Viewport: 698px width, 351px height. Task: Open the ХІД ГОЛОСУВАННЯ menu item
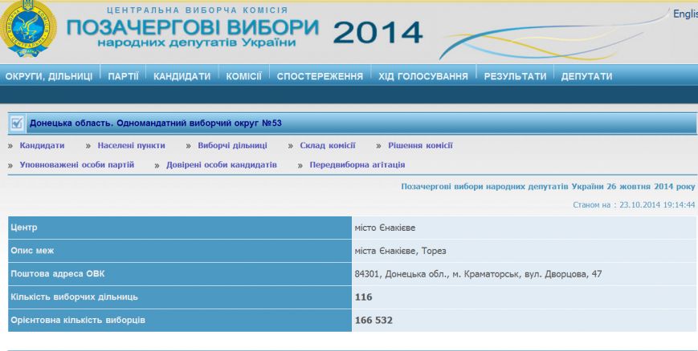[423, 76]
